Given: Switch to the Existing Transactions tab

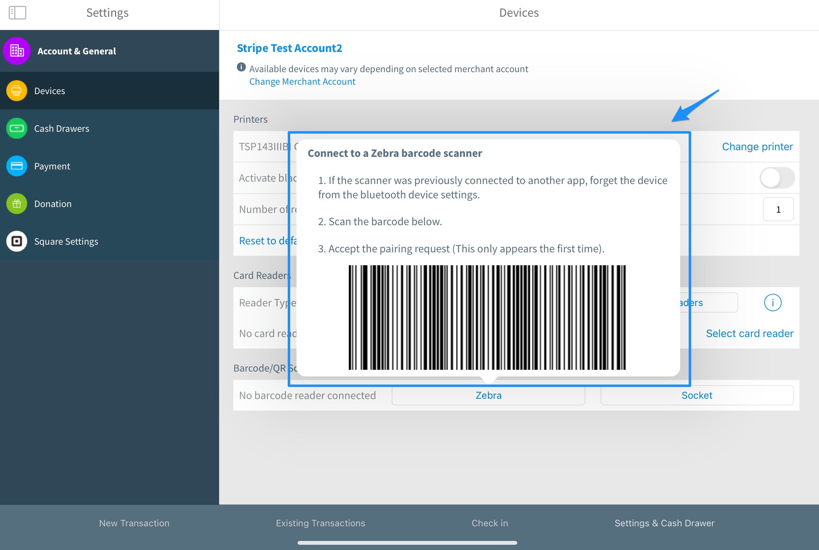Looking at the screenshot, I should tap(320, 523).
